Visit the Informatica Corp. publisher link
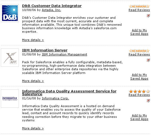Screen dimensions: 151x135 pyautogui.click(x=55, y=98)
